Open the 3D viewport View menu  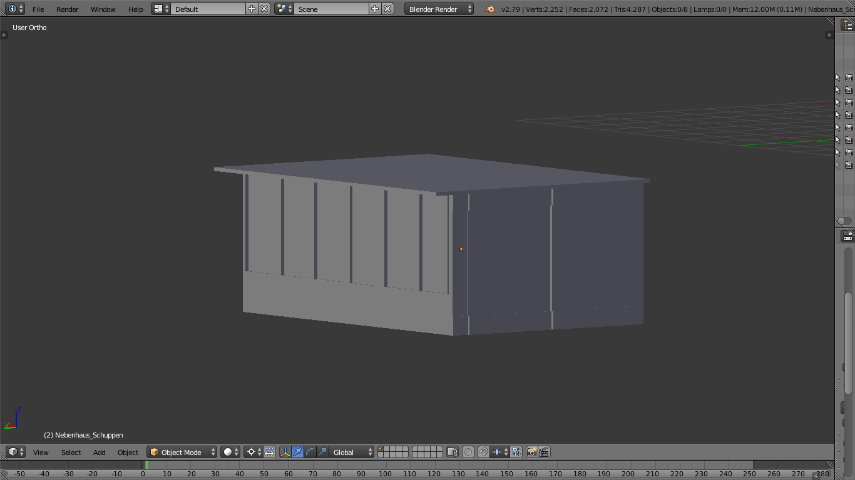click(x=41, y=452)
